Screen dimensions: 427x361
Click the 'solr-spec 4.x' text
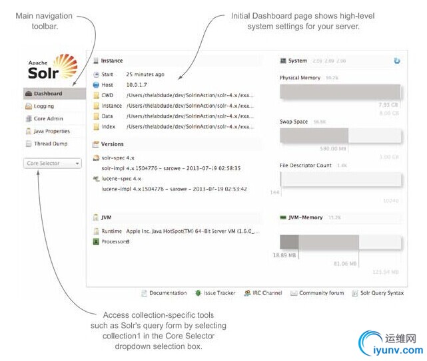pyautogui.click(x=118, y=158)
